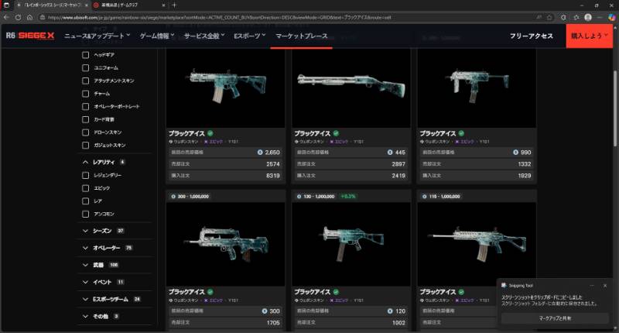
Task: Click the フリーアクセス link
Action: (531, 36)
